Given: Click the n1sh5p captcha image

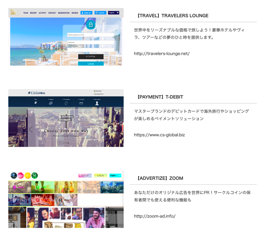Looking at the screenshot, I should tap(91, 56).
